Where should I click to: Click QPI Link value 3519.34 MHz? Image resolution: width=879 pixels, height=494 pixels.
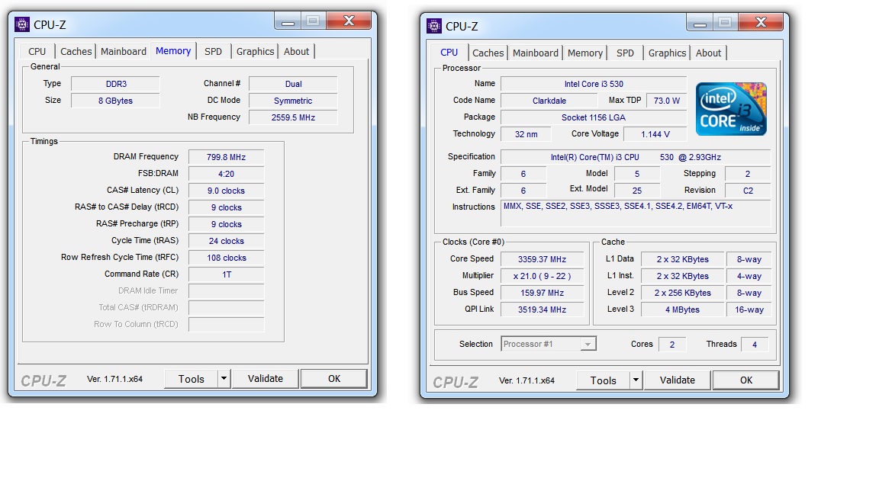click(x=542, y=310)
